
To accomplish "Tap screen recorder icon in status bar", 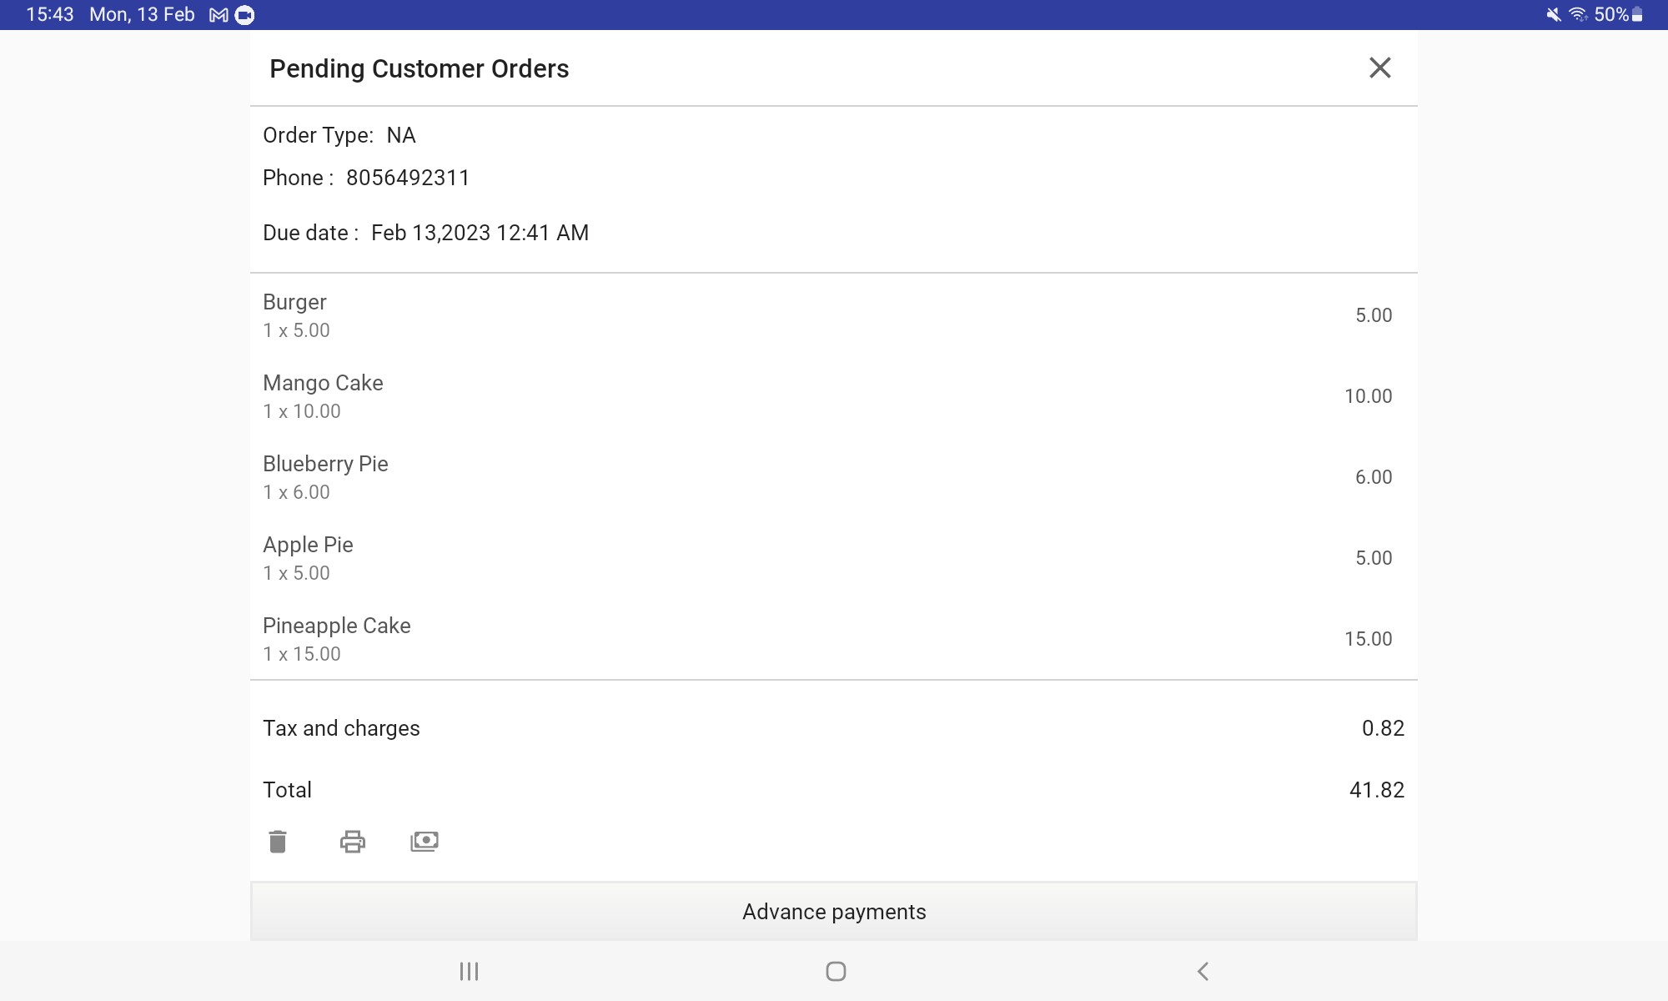I will [244, 15].
